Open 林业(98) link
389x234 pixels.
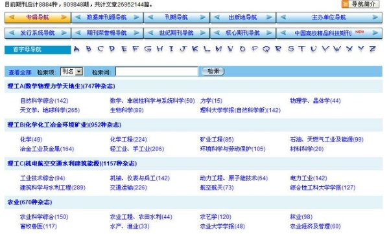click(x=301, y=217)
